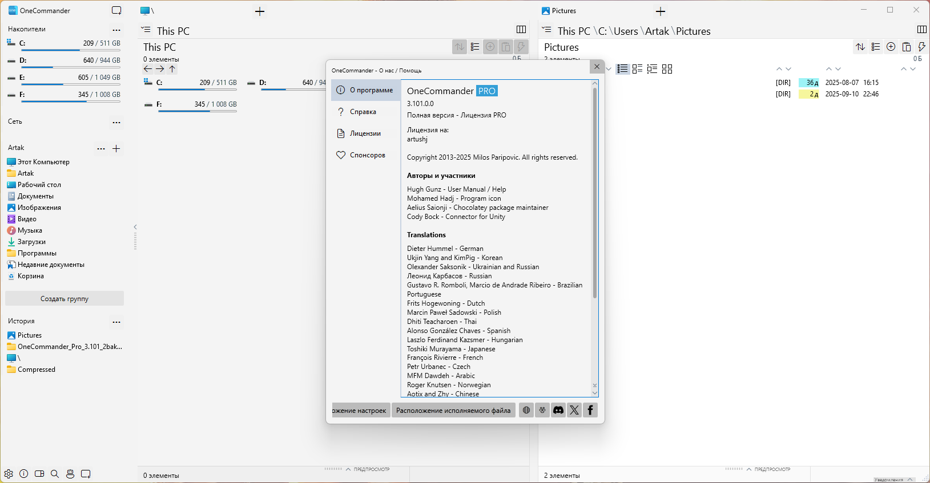The width and height of the screenshot is (930, 483).
Task: Go up one level in This PC pane
Action: [172, 69]
